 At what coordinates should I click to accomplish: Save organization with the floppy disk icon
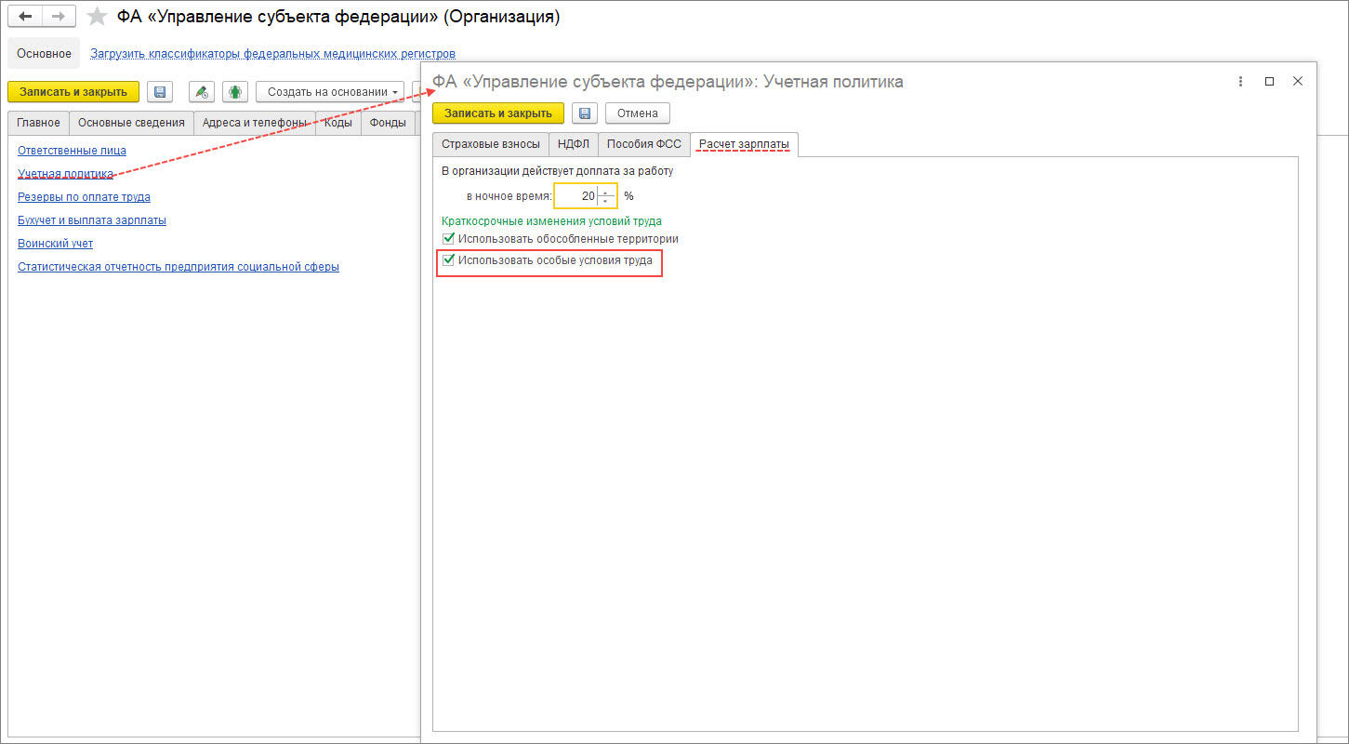point(160,92)
